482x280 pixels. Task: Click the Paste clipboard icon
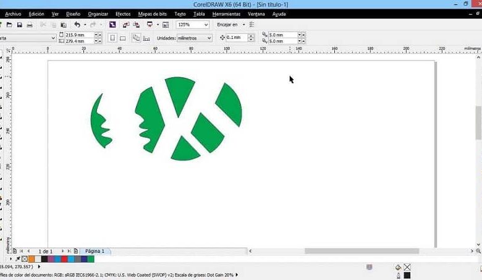point(63,25)
